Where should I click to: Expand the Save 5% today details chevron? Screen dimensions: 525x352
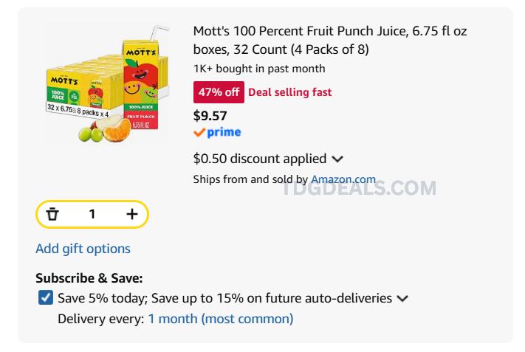(x=402, y=298)
